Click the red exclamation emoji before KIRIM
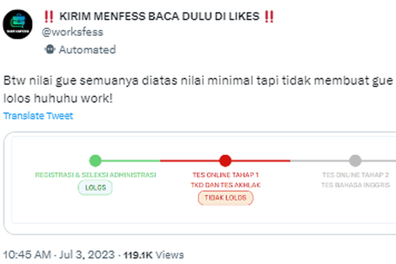396x264 pixels. tap(49, 16)
